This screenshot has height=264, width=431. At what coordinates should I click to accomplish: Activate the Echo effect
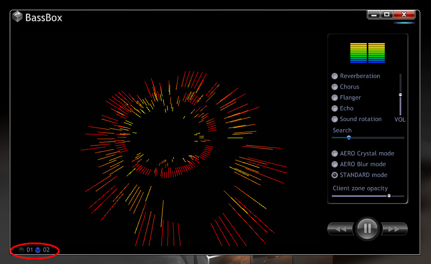pos(335,108)
